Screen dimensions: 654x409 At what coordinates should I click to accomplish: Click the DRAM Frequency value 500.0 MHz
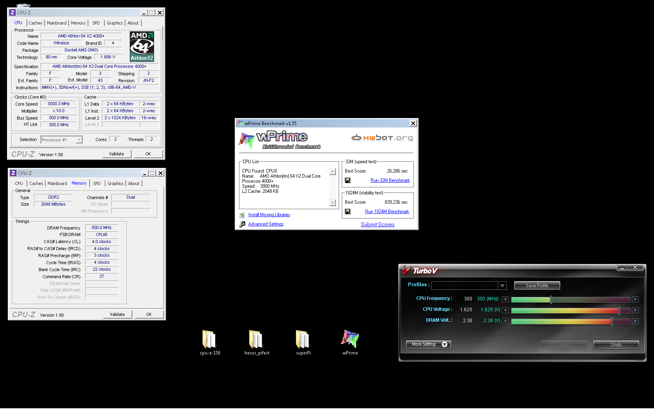click(102, 228)
